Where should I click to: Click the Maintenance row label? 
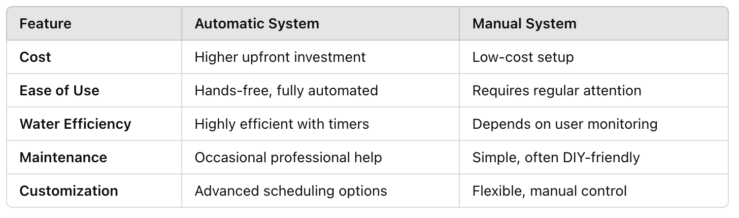pos(63,157)
